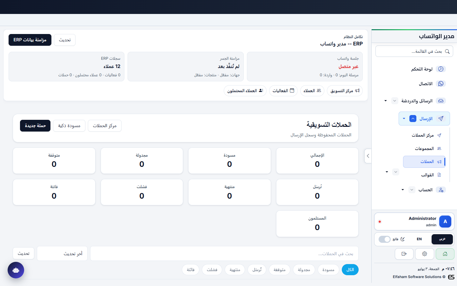Click the red status dot in Administrator card
The height and width of the screenshot is (286, 457).
click(x=380, y=221)
